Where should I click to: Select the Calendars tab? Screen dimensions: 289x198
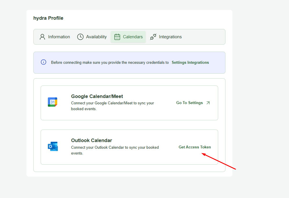(128, 37)
